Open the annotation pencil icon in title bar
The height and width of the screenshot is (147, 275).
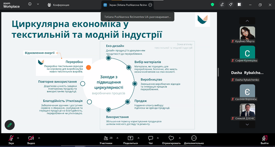tap(222, 5)
